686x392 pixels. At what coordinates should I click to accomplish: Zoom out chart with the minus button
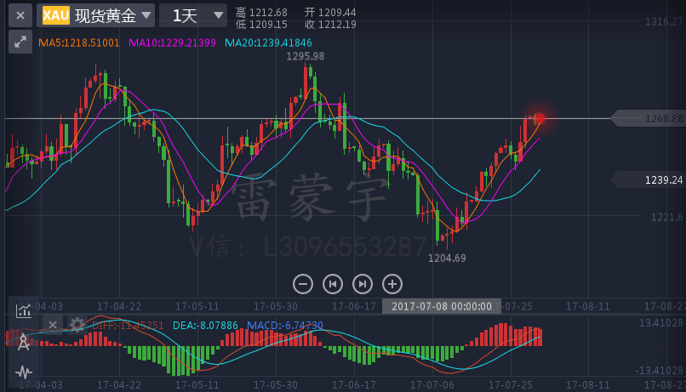coord(303,284)
